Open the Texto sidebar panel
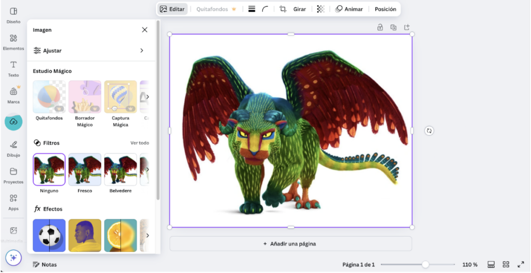Screen dimensions: 531x273 point(13,69)
